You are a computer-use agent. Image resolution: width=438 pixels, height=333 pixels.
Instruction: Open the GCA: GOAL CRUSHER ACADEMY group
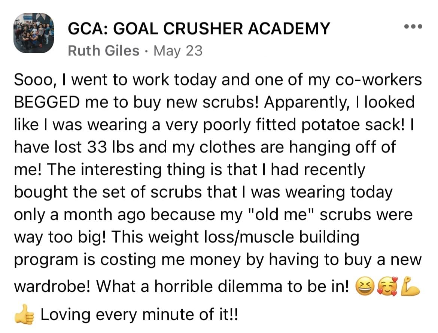tap(199, 28)
